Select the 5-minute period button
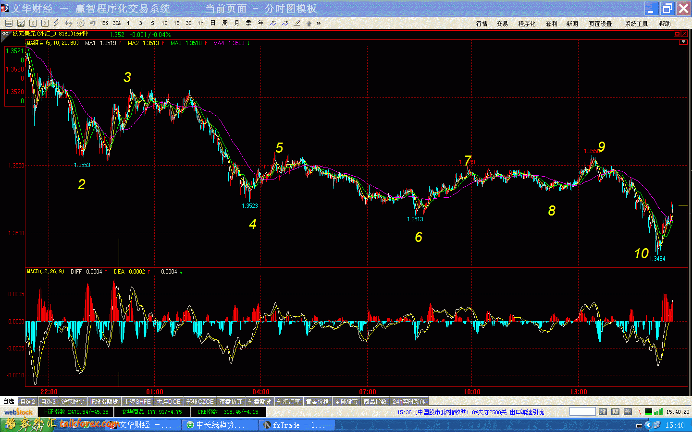This screenshot has width=692, height=432. (x=152, y=23)
